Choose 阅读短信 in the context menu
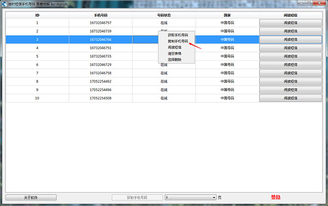The width and height of the screenshot is (328, 206). [x=174, y=47]
